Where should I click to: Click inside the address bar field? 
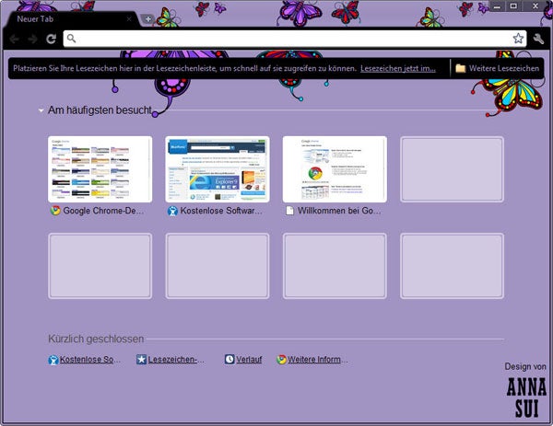click(295, 39)
